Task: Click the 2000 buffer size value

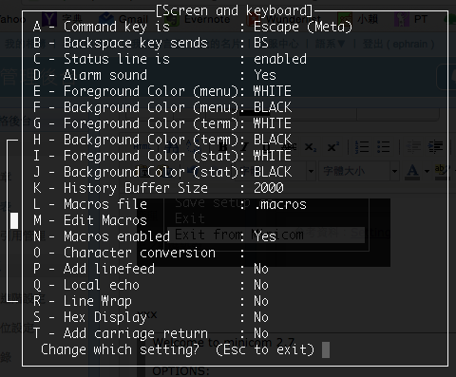Action: (x=269, y=188)
